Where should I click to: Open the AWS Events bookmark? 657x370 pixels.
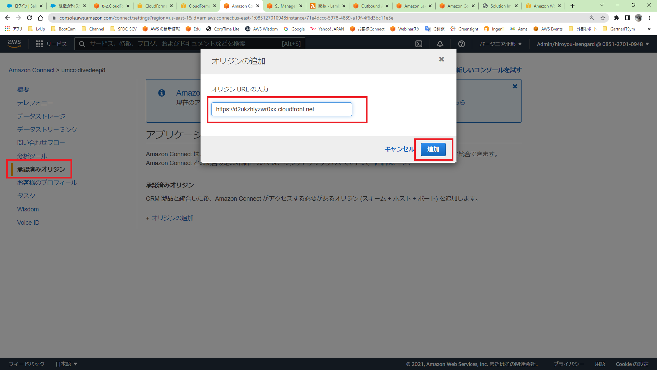click(548, 29)
